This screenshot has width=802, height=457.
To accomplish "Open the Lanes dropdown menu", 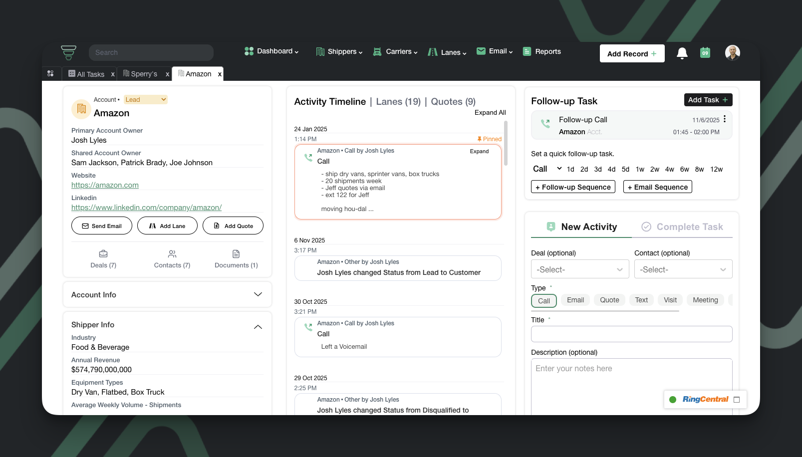I will click(447, 52).
